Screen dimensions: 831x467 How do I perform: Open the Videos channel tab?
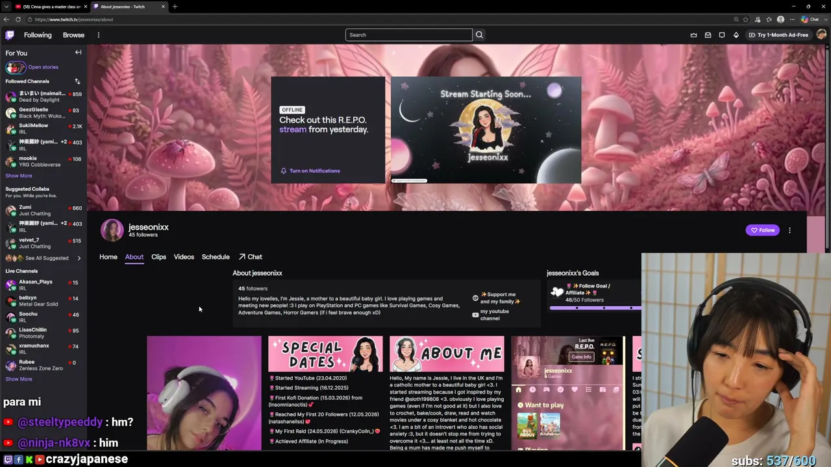click(x=184, y=257)
